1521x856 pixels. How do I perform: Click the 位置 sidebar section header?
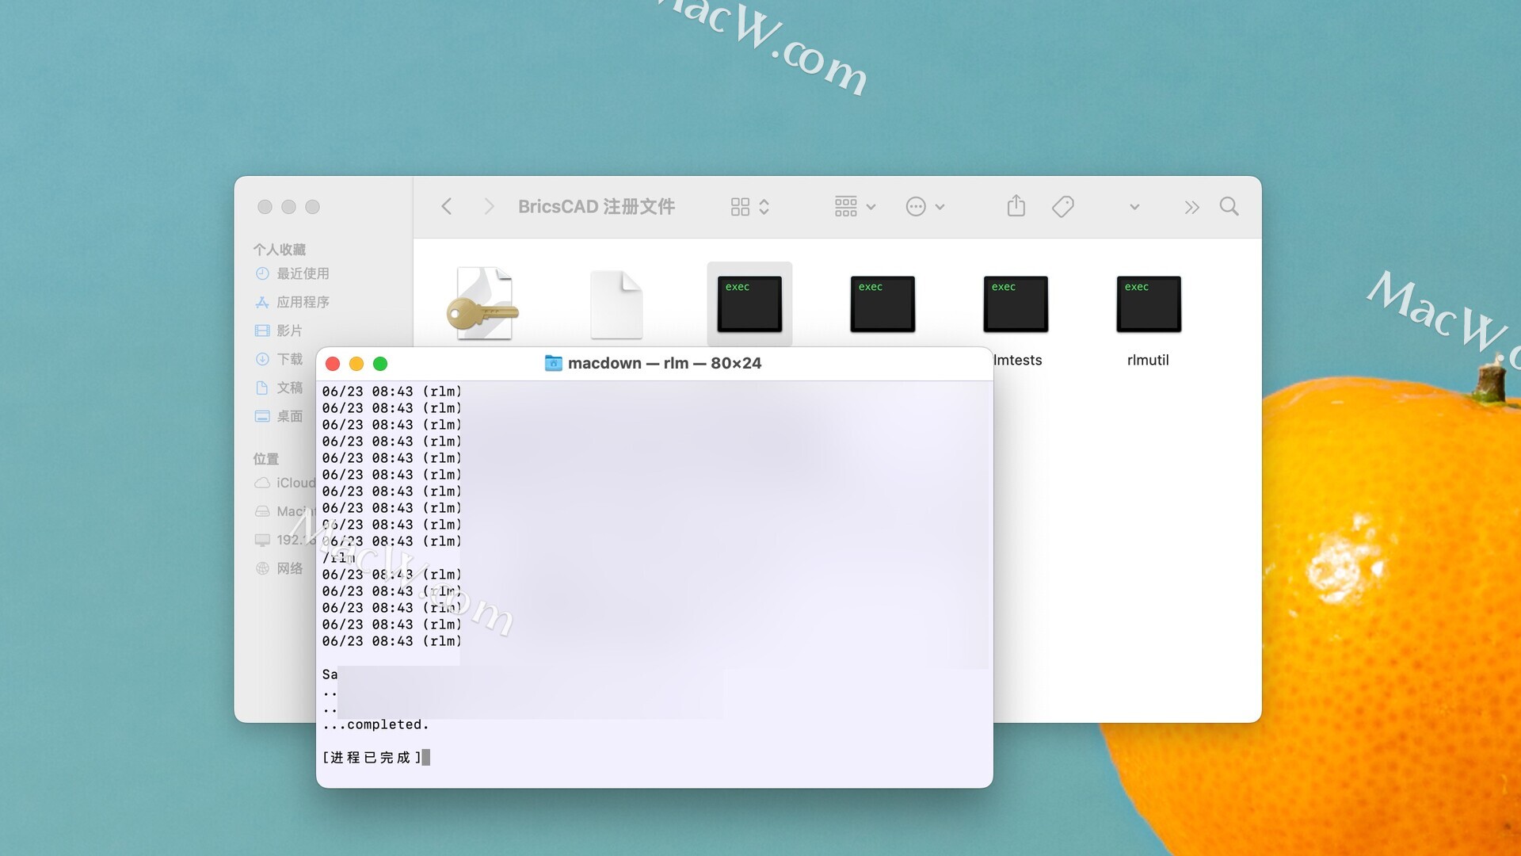tap(265, 459)
